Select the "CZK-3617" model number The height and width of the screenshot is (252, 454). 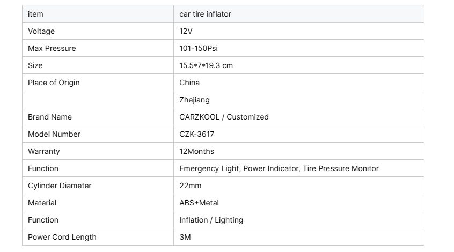tap(196, 134)
